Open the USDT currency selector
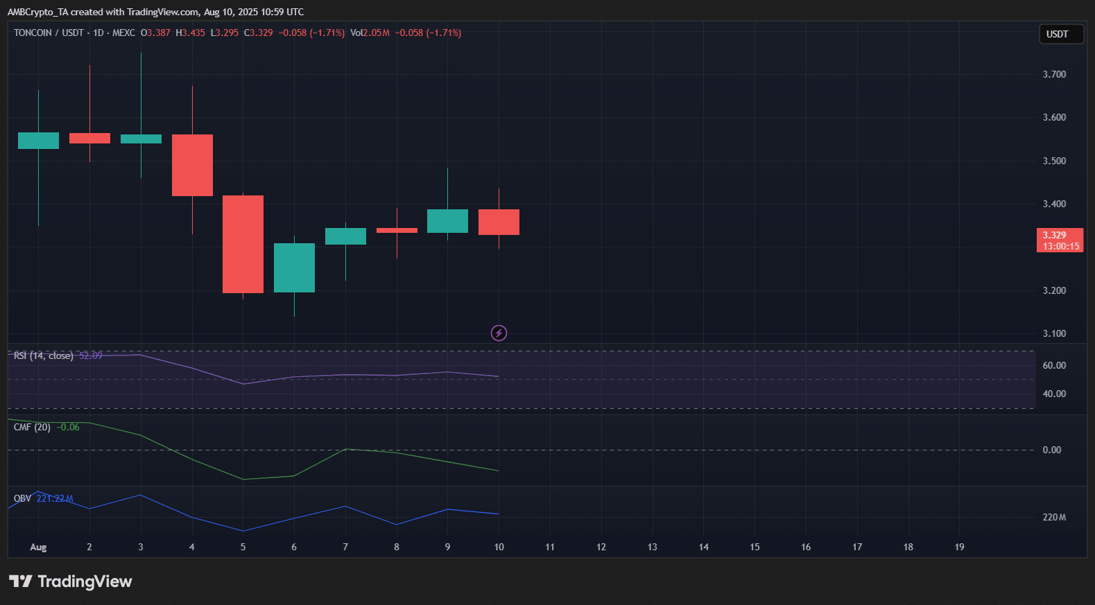The image size is (1095, 605). point(1060,34)
